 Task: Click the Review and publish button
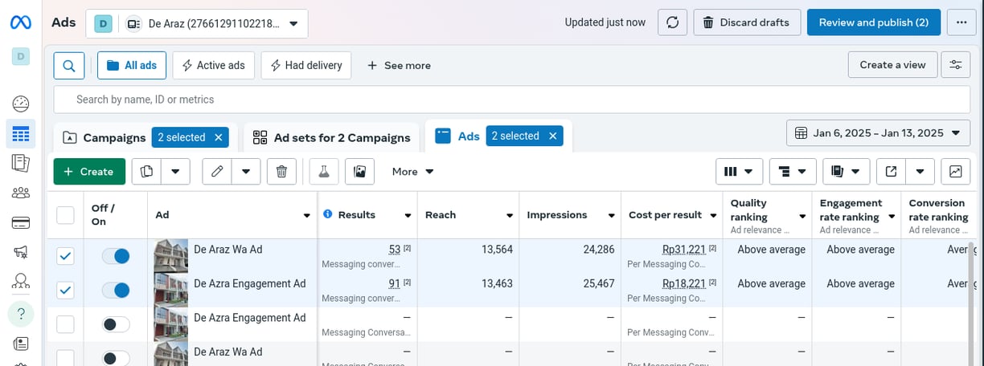873,22
